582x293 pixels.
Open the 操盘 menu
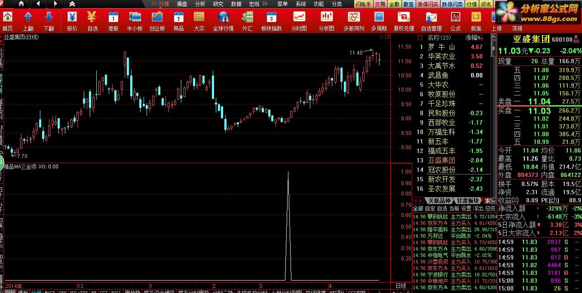click(x=182, y=4)
